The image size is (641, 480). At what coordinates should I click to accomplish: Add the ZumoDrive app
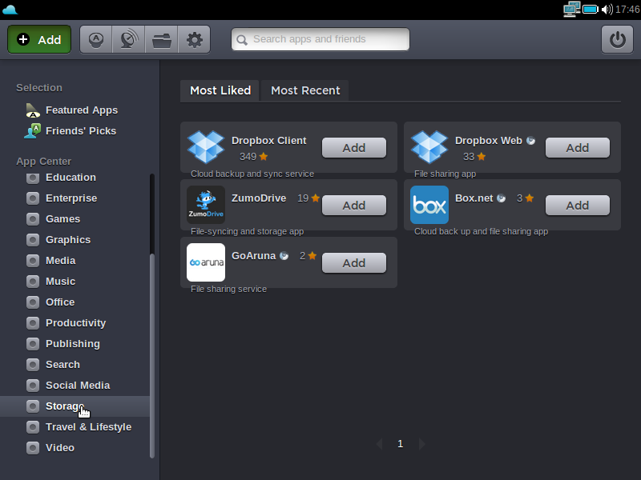(353, 206)
